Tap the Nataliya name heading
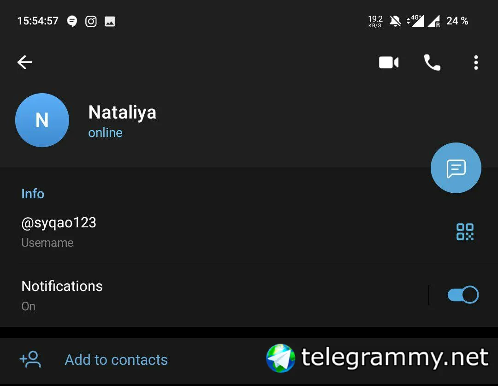 (x=122, y=113)
